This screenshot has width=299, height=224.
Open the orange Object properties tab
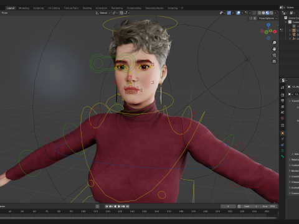pos(282,133)
